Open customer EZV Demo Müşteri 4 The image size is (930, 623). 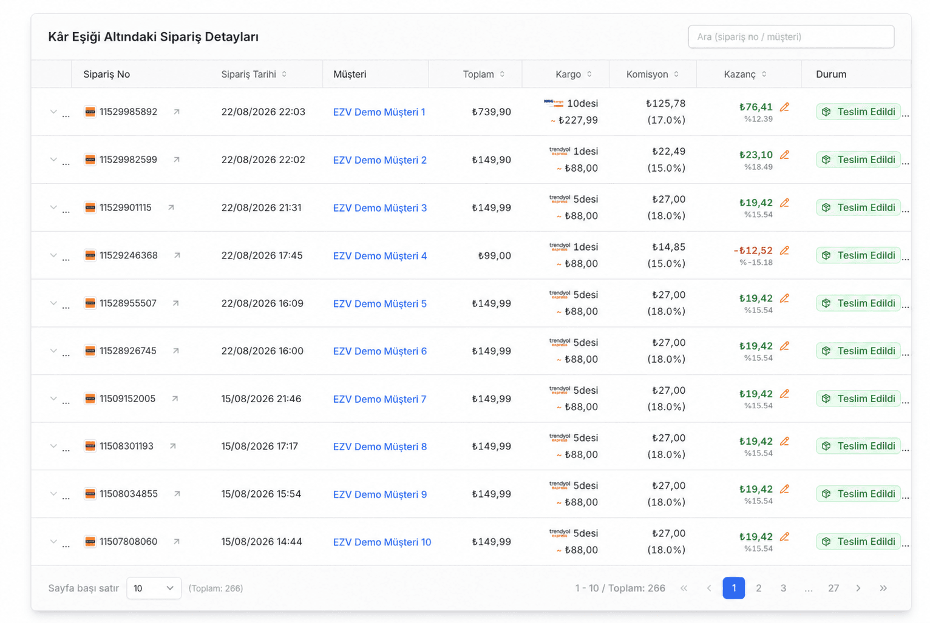tap(380, 256)
